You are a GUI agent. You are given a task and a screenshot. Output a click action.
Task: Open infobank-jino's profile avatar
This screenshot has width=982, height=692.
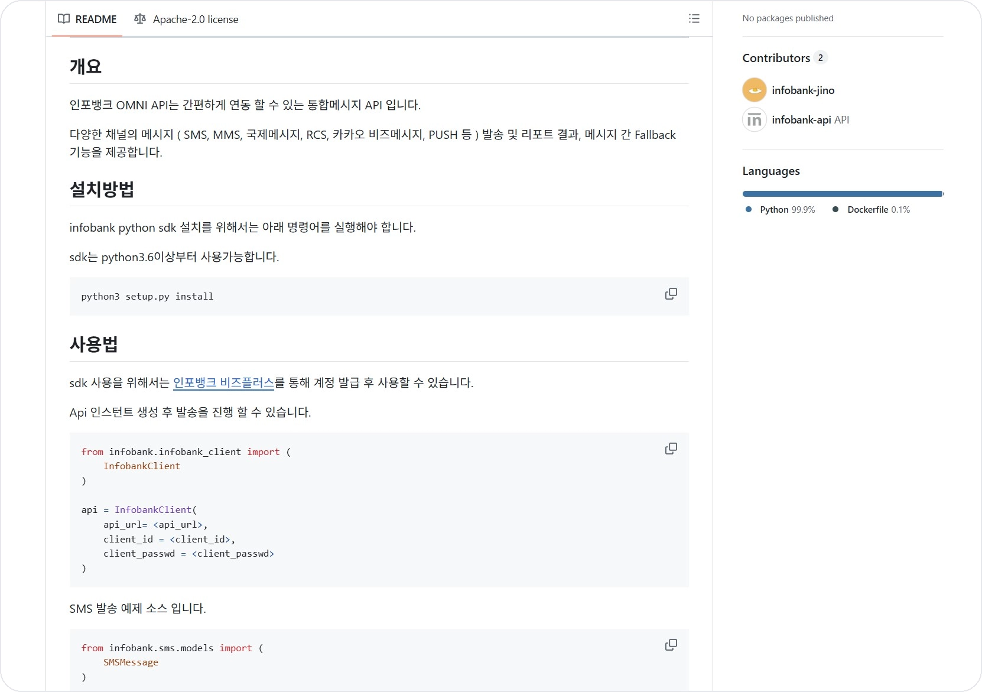(754, 89)
